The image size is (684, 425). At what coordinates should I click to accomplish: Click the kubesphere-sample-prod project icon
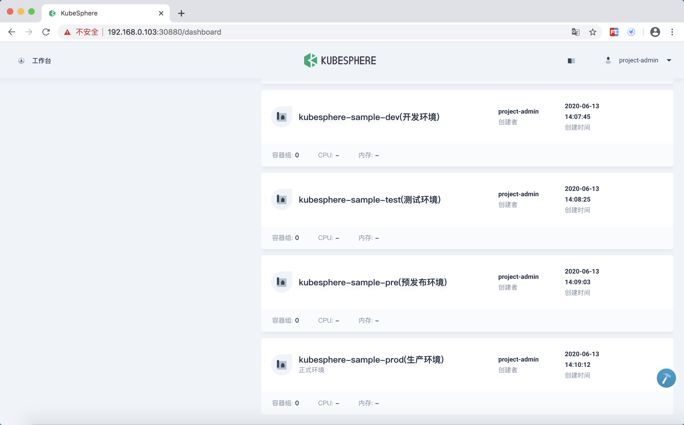[x=281, y=364]
